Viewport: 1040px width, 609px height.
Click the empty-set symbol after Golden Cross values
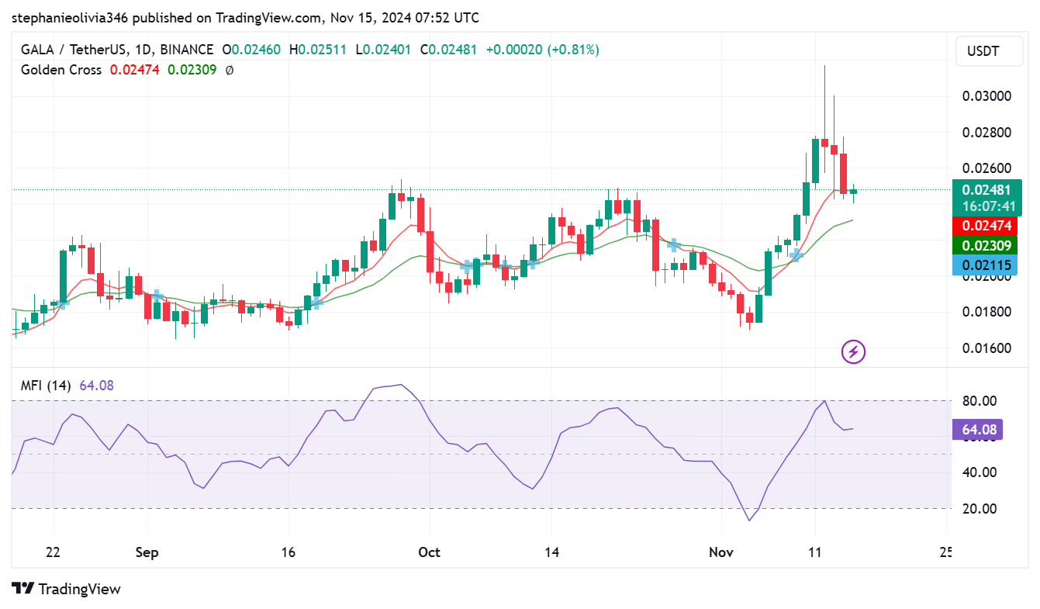click(230, 70)
